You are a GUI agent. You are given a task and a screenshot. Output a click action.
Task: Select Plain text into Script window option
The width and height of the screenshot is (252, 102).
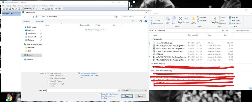(x=48, y=84)
